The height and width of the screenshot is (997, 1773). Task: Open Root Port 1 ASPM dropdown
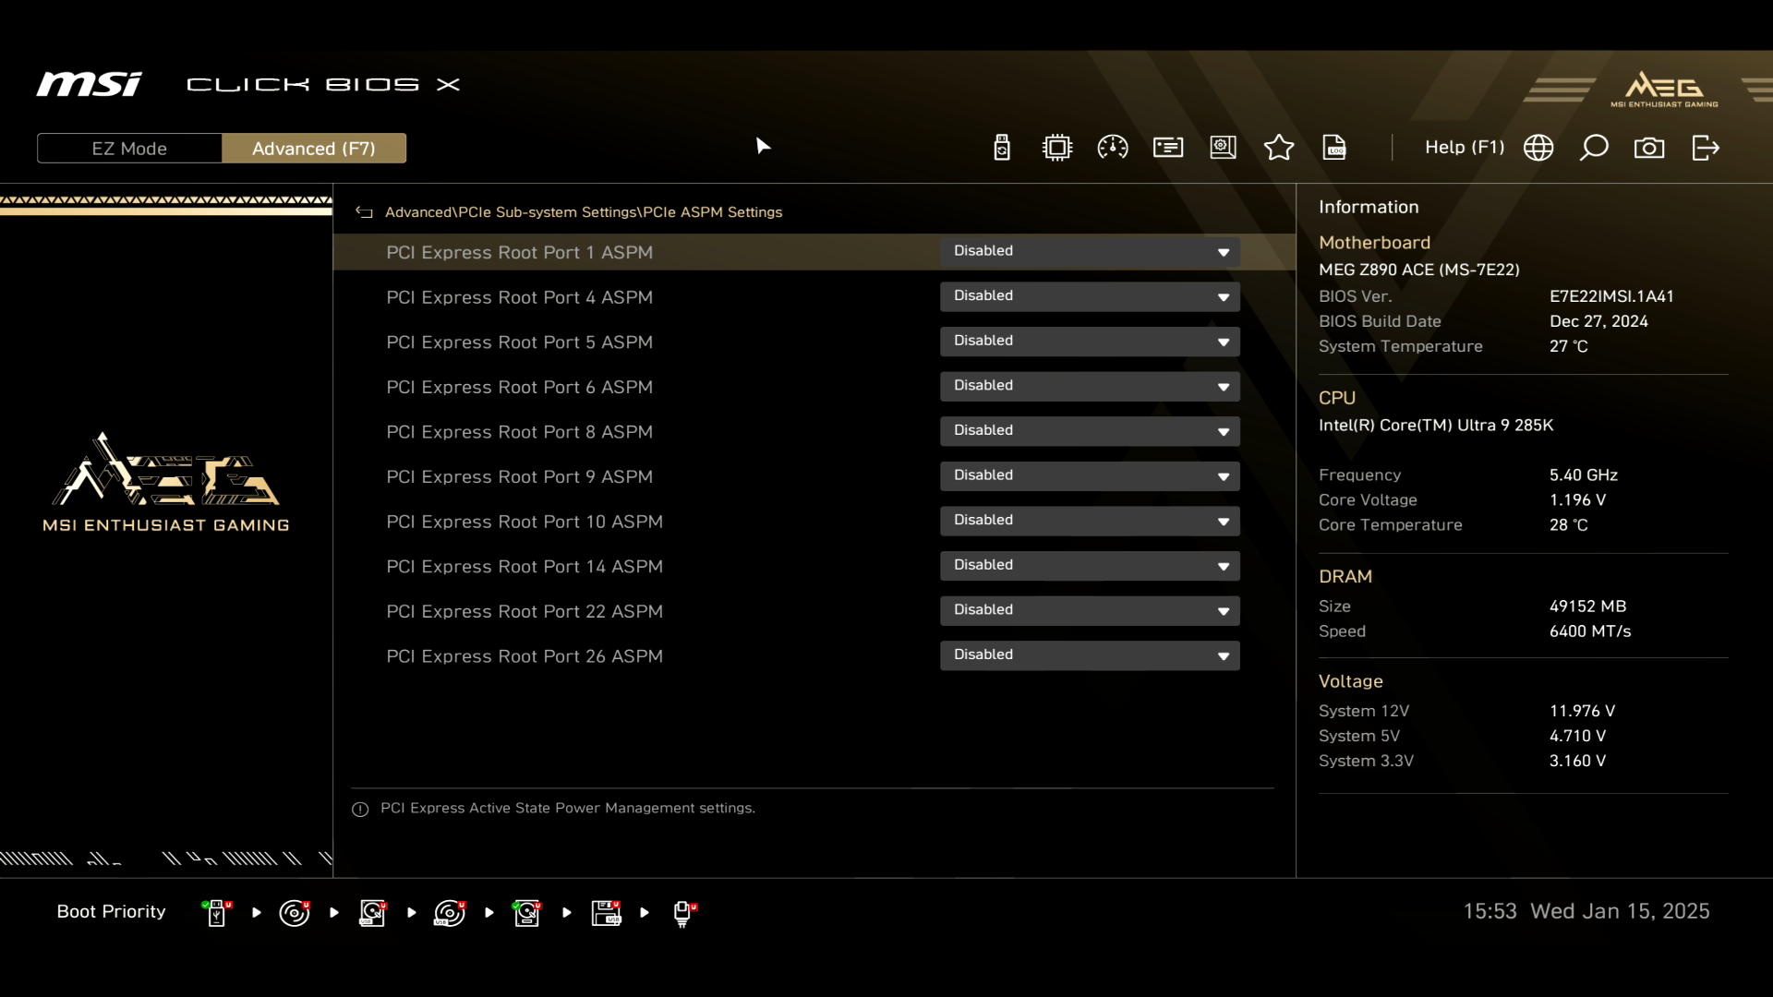[x=1090, y=252]
